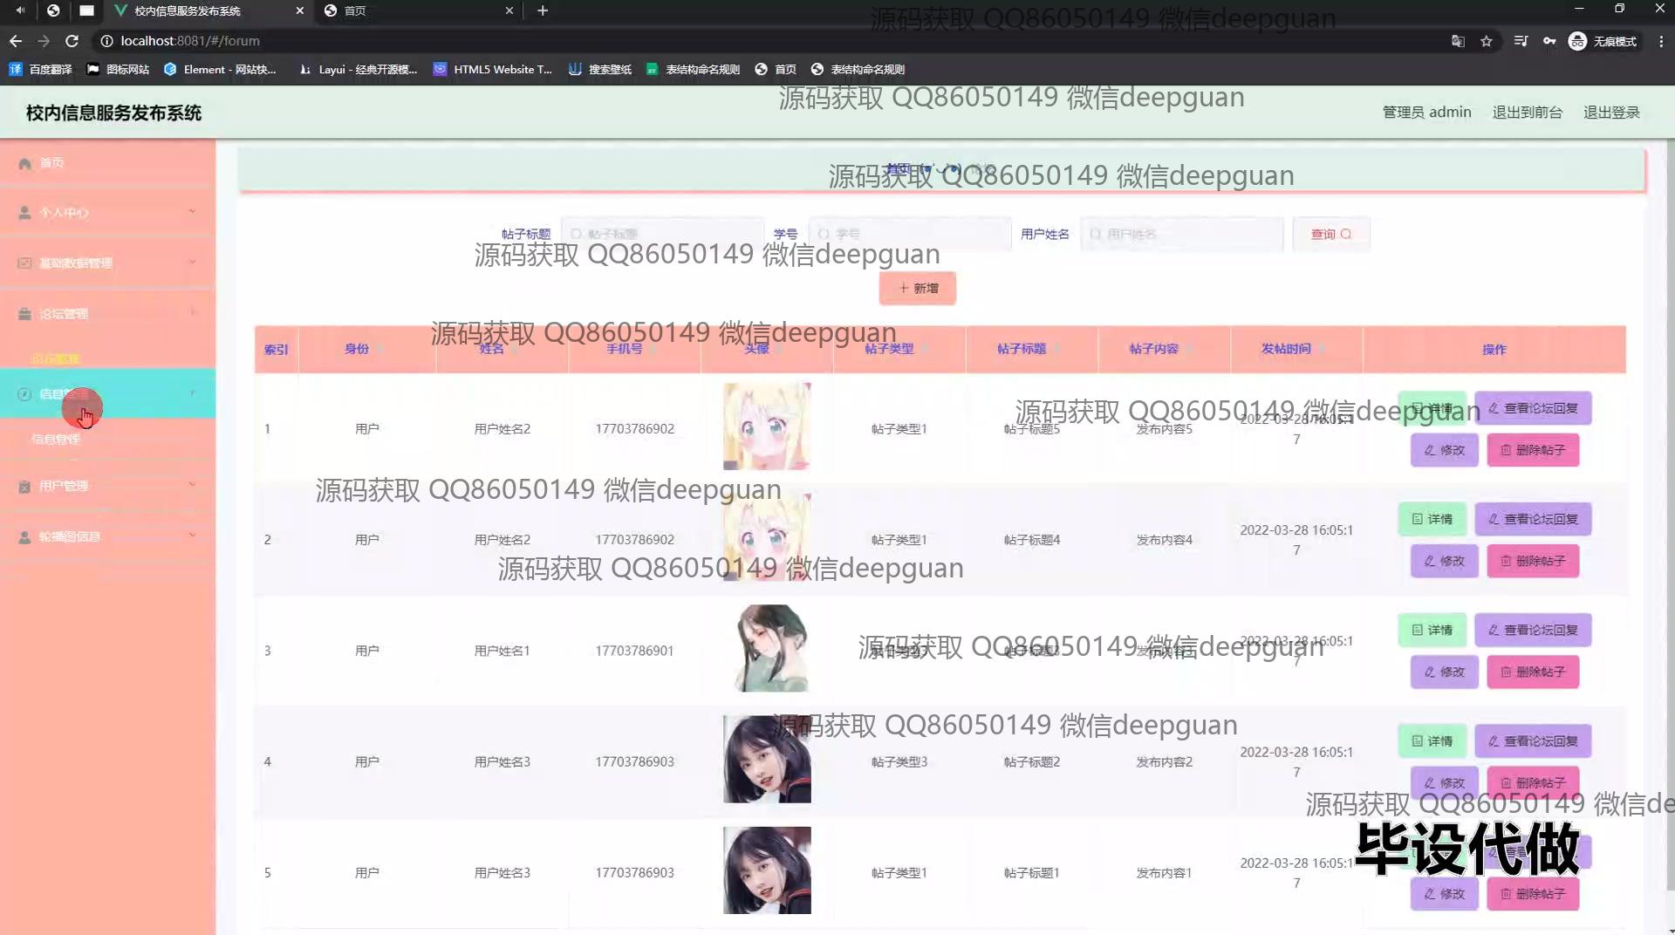Click the 个人中心 person icon
The image size is (1675, 935).
click(x=24, y=213)
